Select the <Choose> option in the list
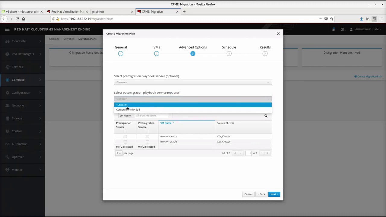The height and width of the screenshot is (217, 386). click(x=193, y=105)
